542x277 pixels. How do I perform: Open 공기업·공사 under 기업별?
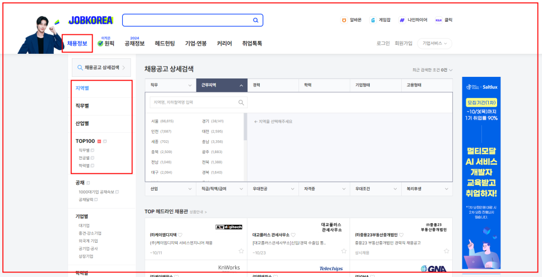coord(88,248)
